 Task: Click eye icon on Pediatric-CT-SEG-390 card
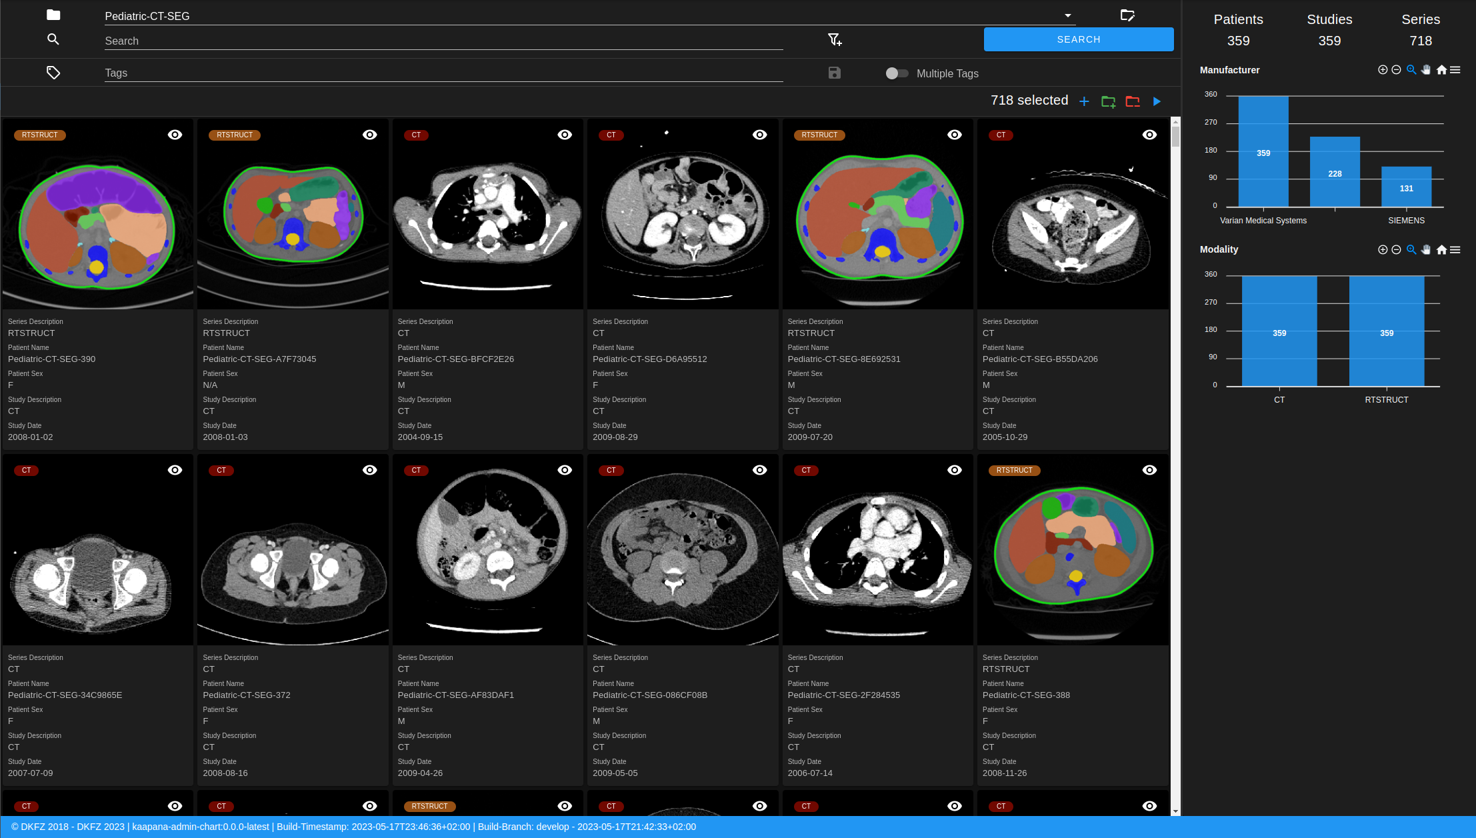[175, 135]
